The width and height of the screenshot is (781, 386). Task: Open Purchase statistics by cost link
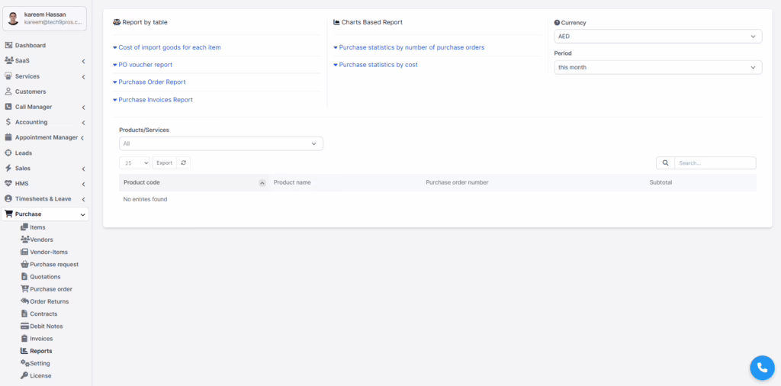tap(378, 65)
